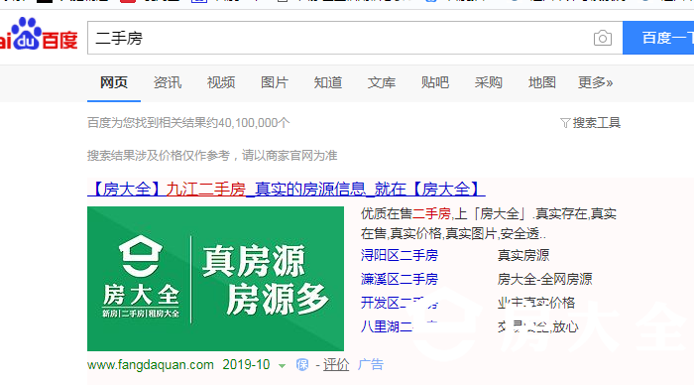
Task: Switch to the 视频 tab
Action: coord(221,82)
